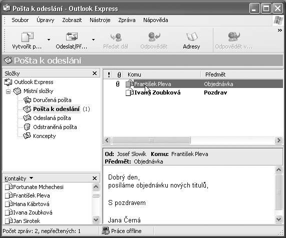Show more toolbar buttons via the chevron
286x238 pixels.
point(280,30)
